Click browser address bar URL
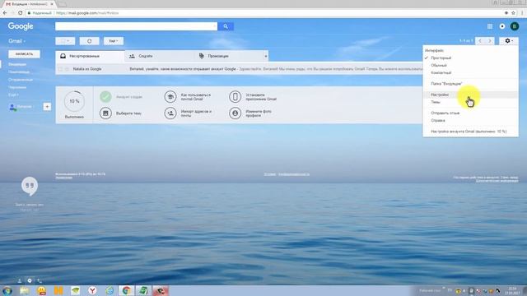Screen dimensions: 527x296 (x=87, y=13)
